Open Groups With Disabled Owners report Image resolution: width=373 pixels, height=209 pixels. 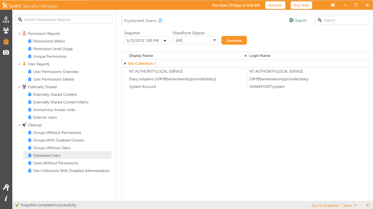[58, 140]
